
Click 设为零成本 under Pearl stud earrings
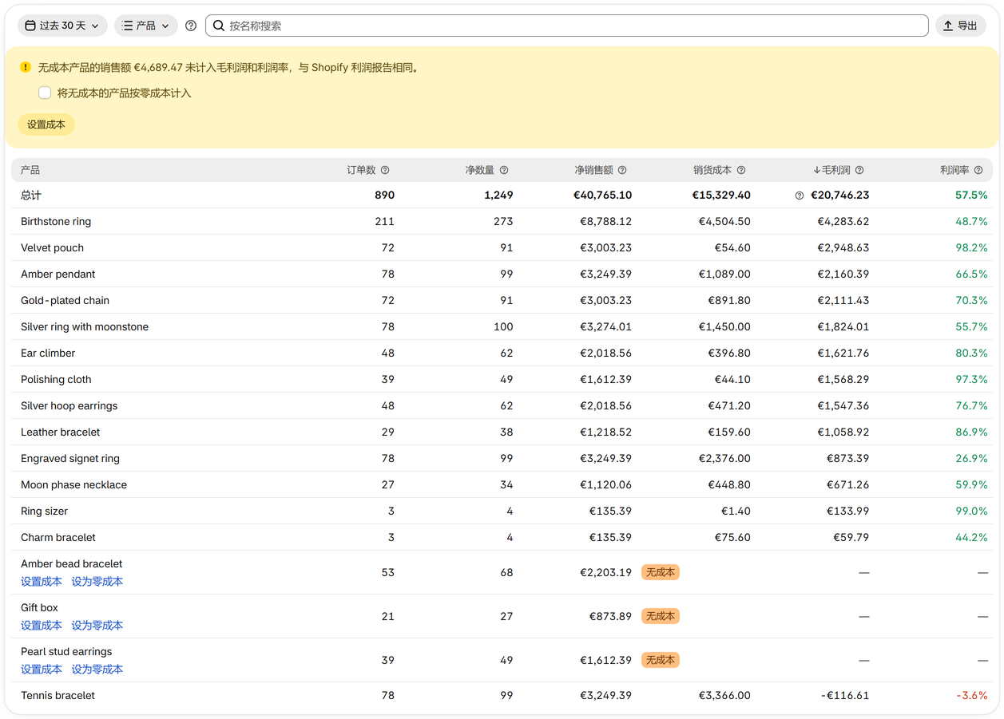pyautogui.click(x=97, y=670)
